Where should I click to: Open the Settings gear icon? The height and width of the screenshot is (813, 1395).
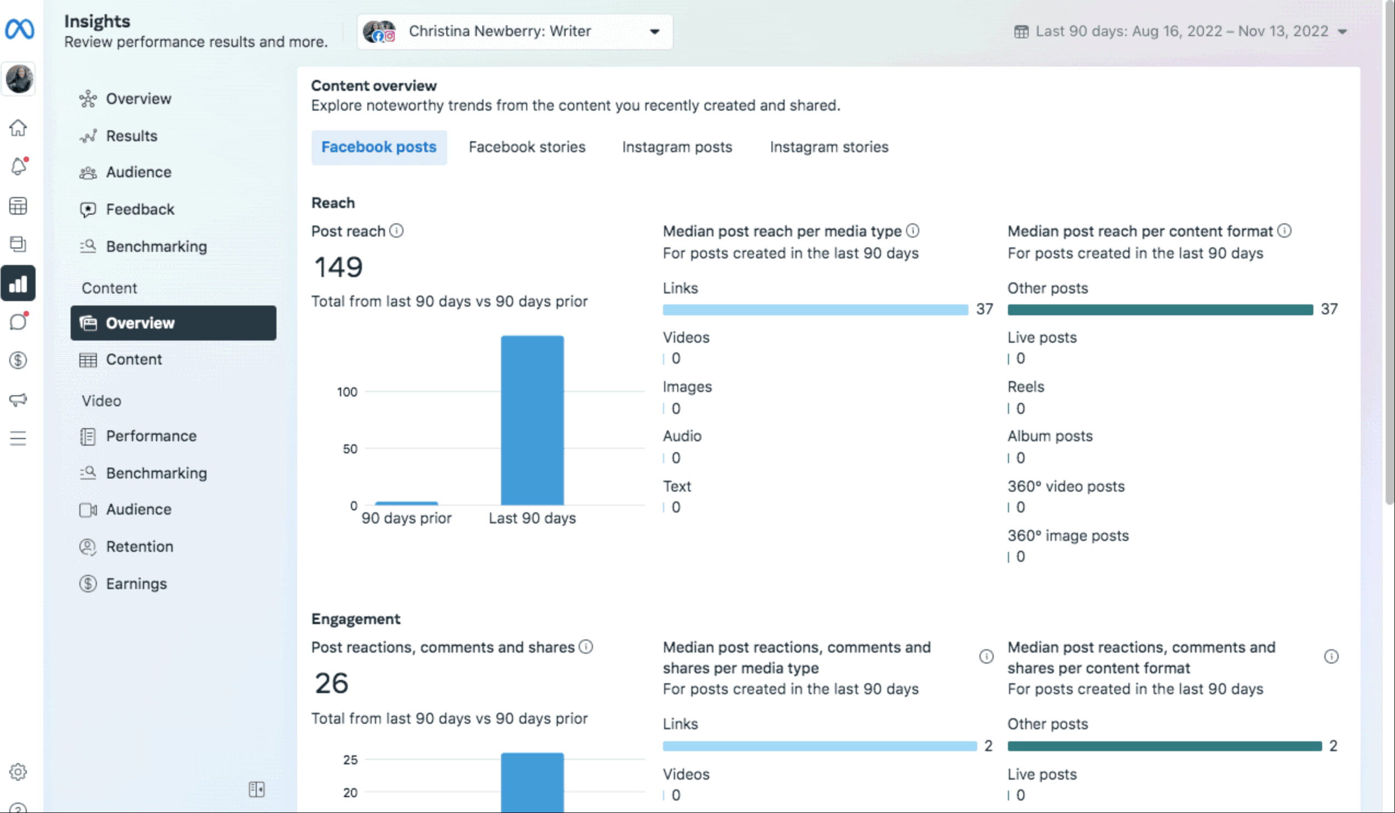pyautogui.click(x=18, y=772)
